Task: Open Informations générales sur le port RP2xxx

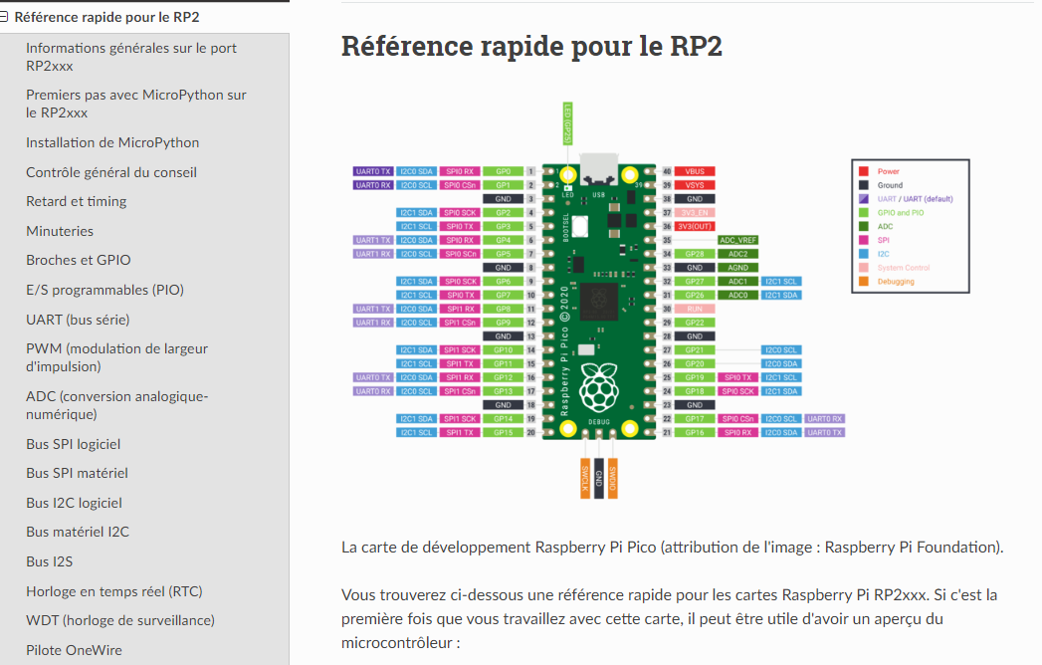Action: pos(131,57)
